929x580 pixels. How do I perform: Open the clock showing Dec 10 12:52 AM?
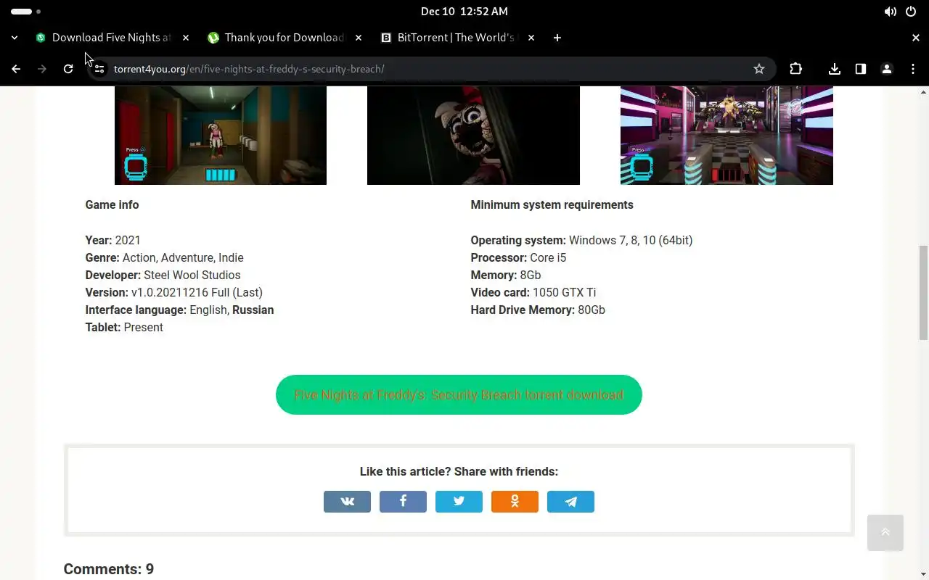(x=464, y=12)
